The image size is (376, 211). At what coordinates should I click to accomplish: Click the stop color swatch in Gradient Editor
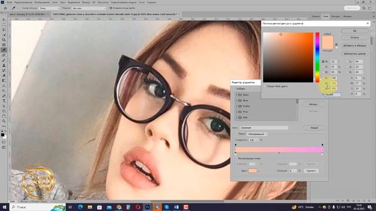(x=252, y=171)
